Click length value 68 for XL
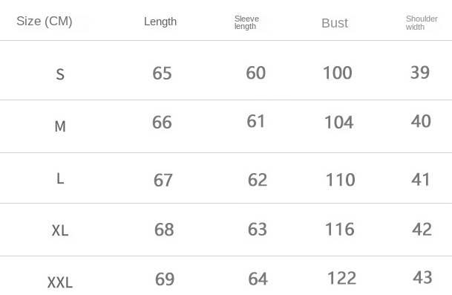452x295 pixels. (164, 230)
